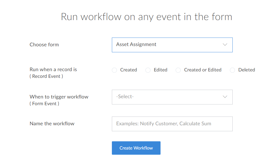Click the workflow name input field

tap(172, 124)
